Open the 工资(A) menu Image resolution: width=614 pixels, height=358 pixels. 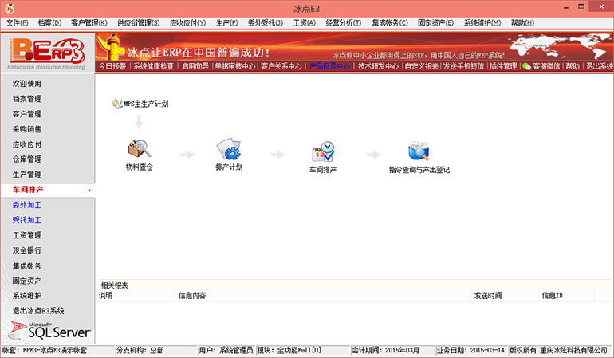[305, 22]
